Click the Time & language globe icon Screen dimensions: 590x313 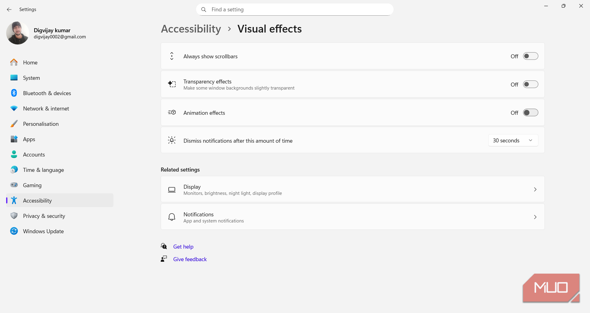point(14,170)
